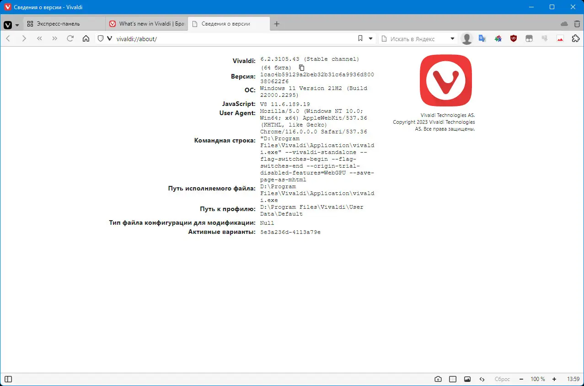Click the rewind history button
584x386 pixels.
point(39,39)
